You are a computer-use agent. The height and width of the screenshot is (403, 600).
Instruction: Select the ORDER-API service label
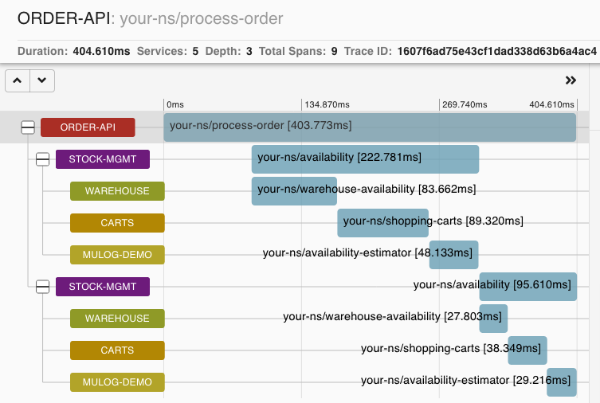[x=88, y=127]
